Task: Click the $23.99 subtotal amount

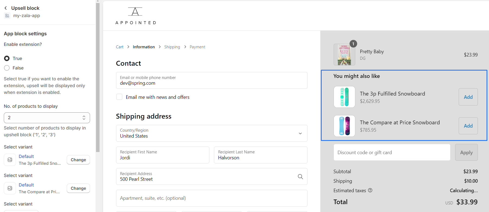Action: 471,172
